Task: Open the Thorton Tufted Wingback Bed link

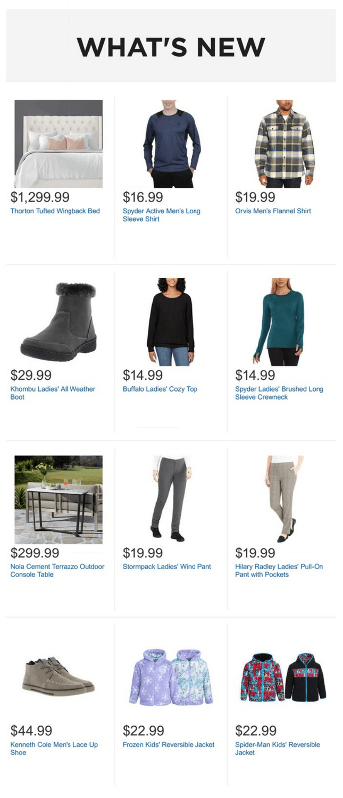Action: click(x=55, y=211)
